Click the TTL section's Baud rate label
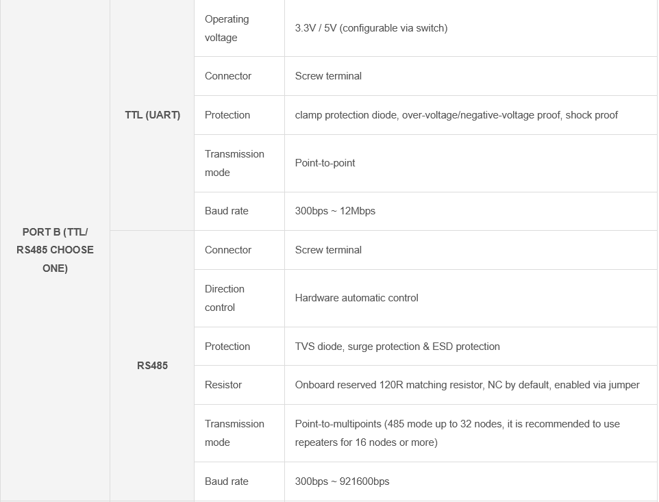 pyautogui.click(x=226, y=211)
